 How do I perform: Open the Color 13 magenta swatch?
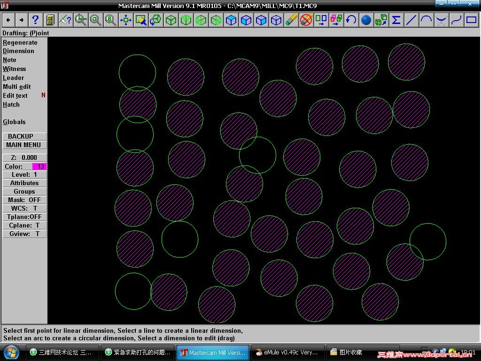[x=39, y=166]
